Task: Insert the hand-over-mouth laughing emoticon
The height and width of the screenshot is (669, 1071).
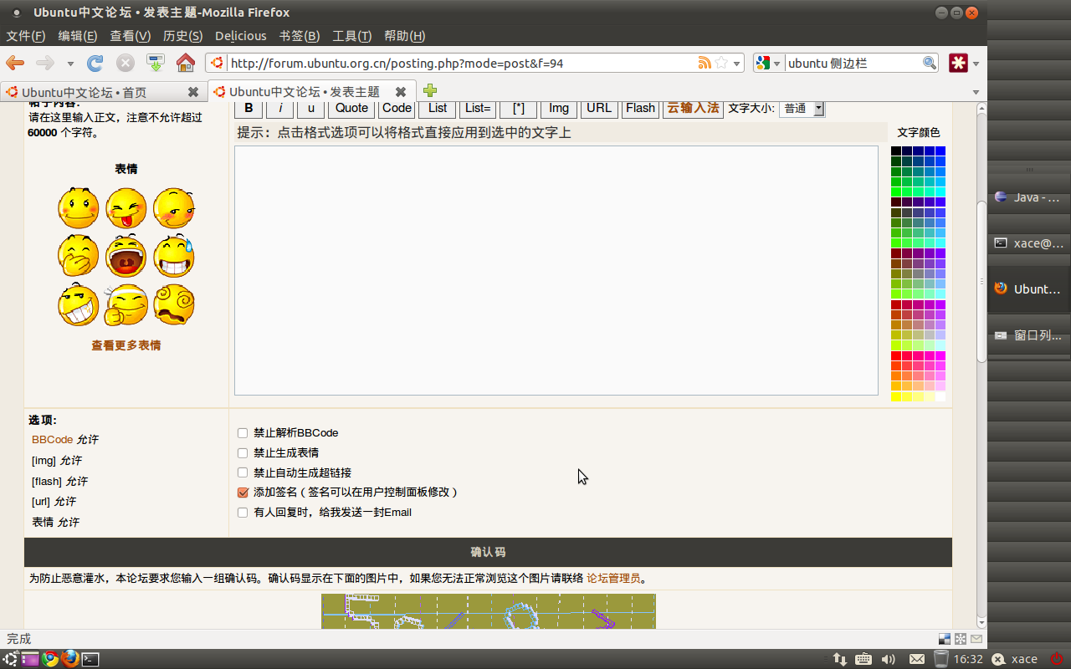Action: click(x=79, y=256)
